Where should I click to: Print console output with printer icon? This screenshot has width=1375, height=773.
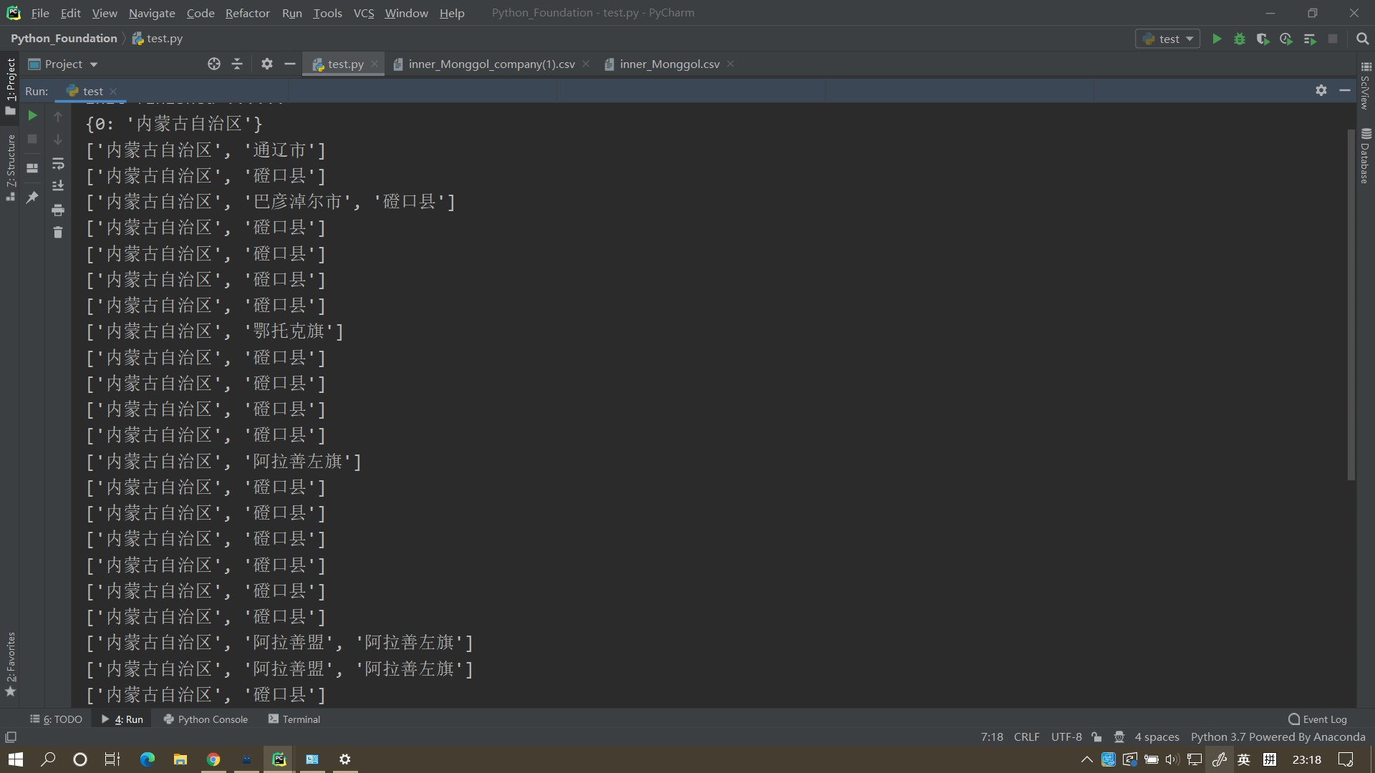(58, 210)
